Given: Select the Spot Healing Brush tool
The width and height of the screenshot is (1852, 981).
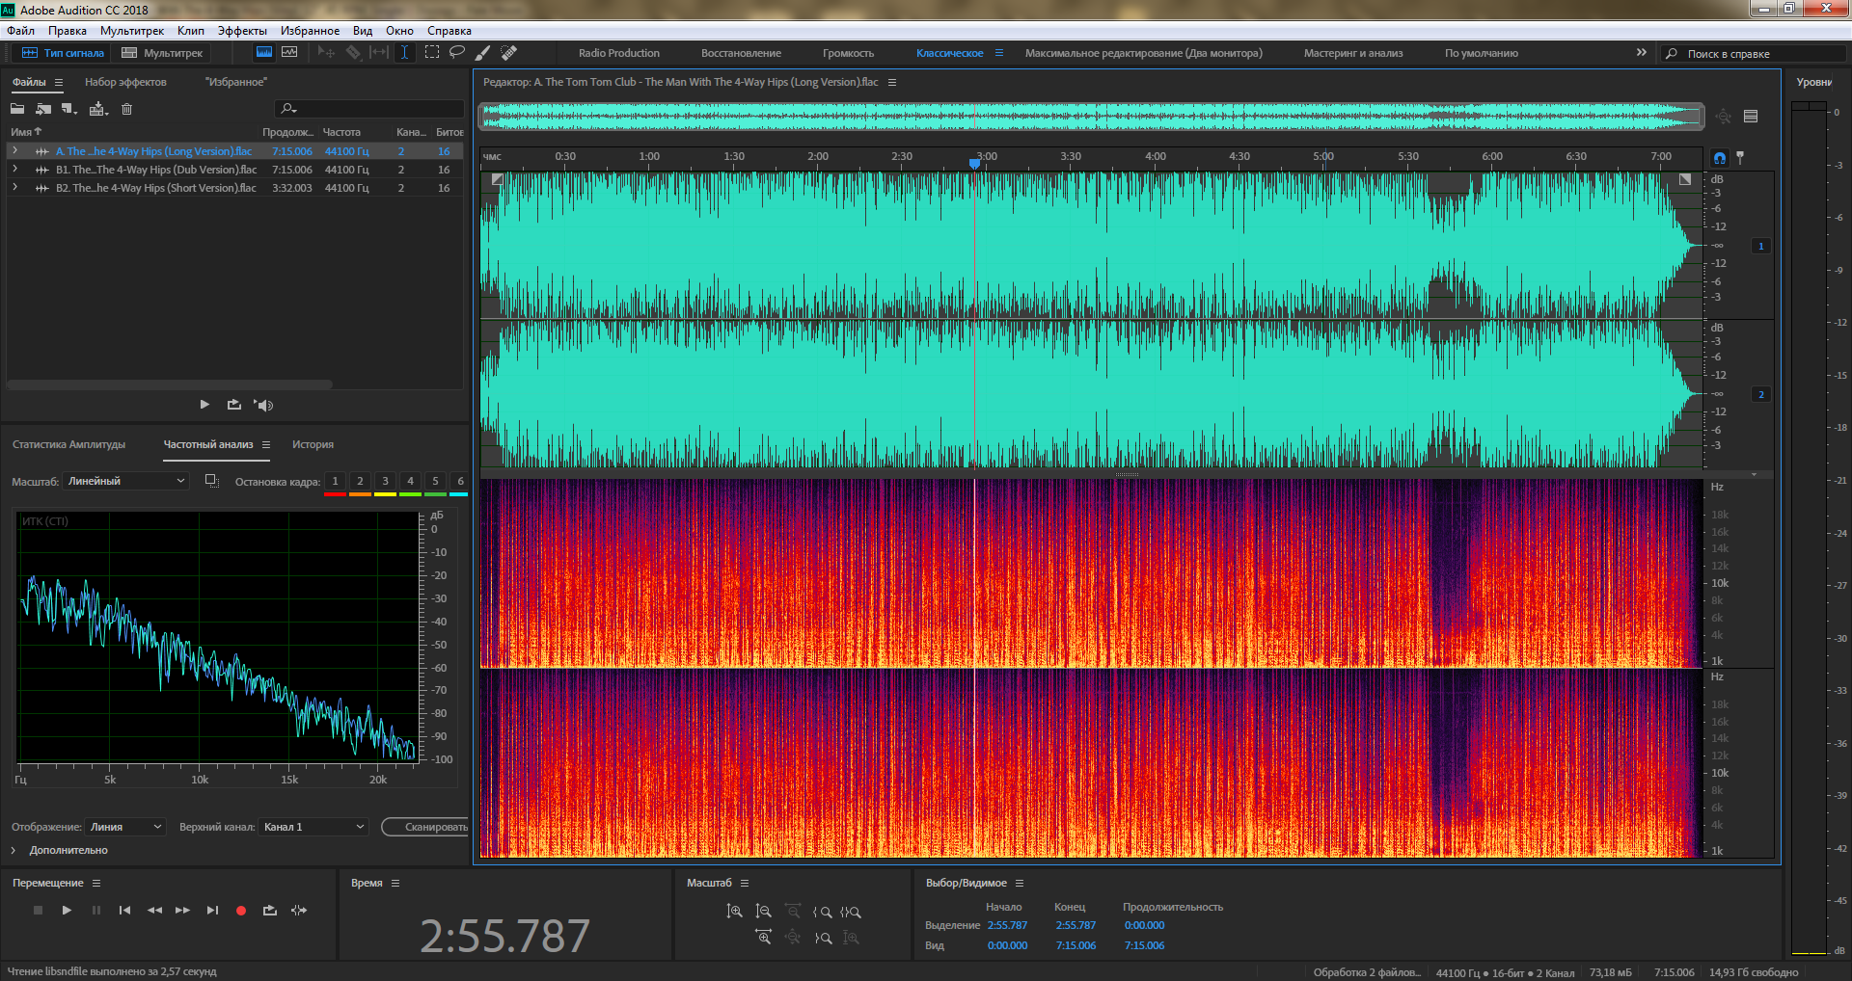Looking at the screenshot, I should pos(509,53).
